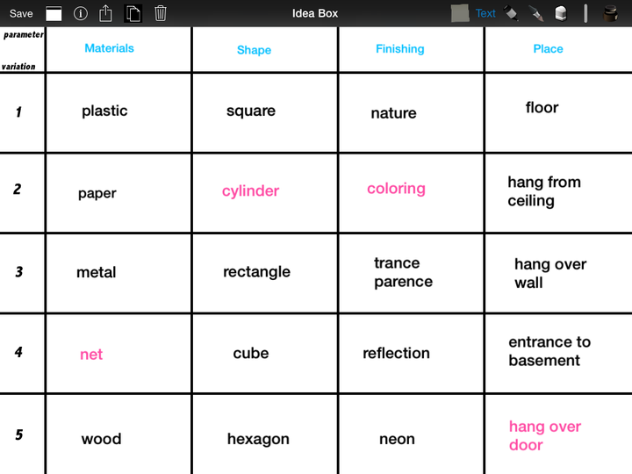Select the marker pen tool

[x=512, y=13]
